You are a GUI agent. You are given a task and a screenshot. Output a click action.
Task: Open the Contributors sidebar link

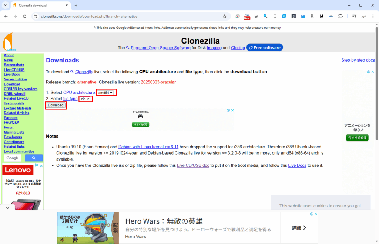tap(14, 142)
